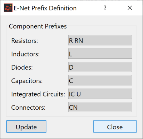Click into the Capacitors prefix text box
Image resolution: width=143 pixels, height=139 pixels.
point(100,80)
